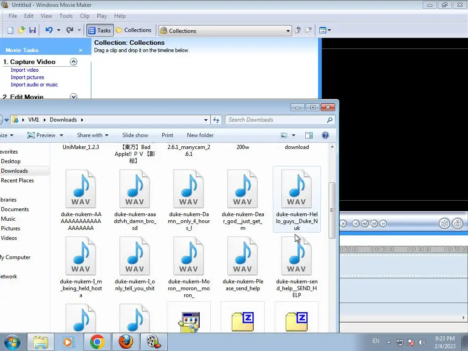
Task: Step to the previous frame
Action: click(x=365, y=223)
